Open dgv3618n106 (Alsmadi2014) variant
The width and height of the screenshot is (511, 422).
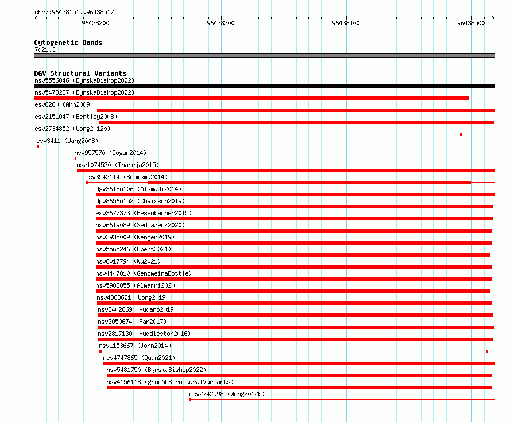(x=138, y=189)
